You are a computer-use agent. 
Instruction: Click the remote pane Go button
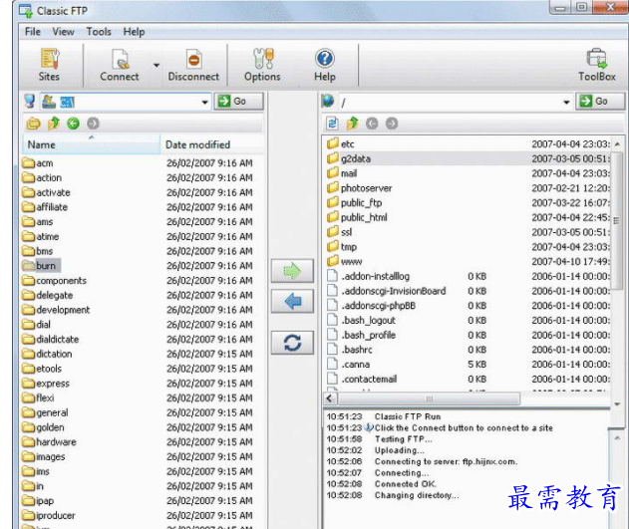[x=600, y=101]
